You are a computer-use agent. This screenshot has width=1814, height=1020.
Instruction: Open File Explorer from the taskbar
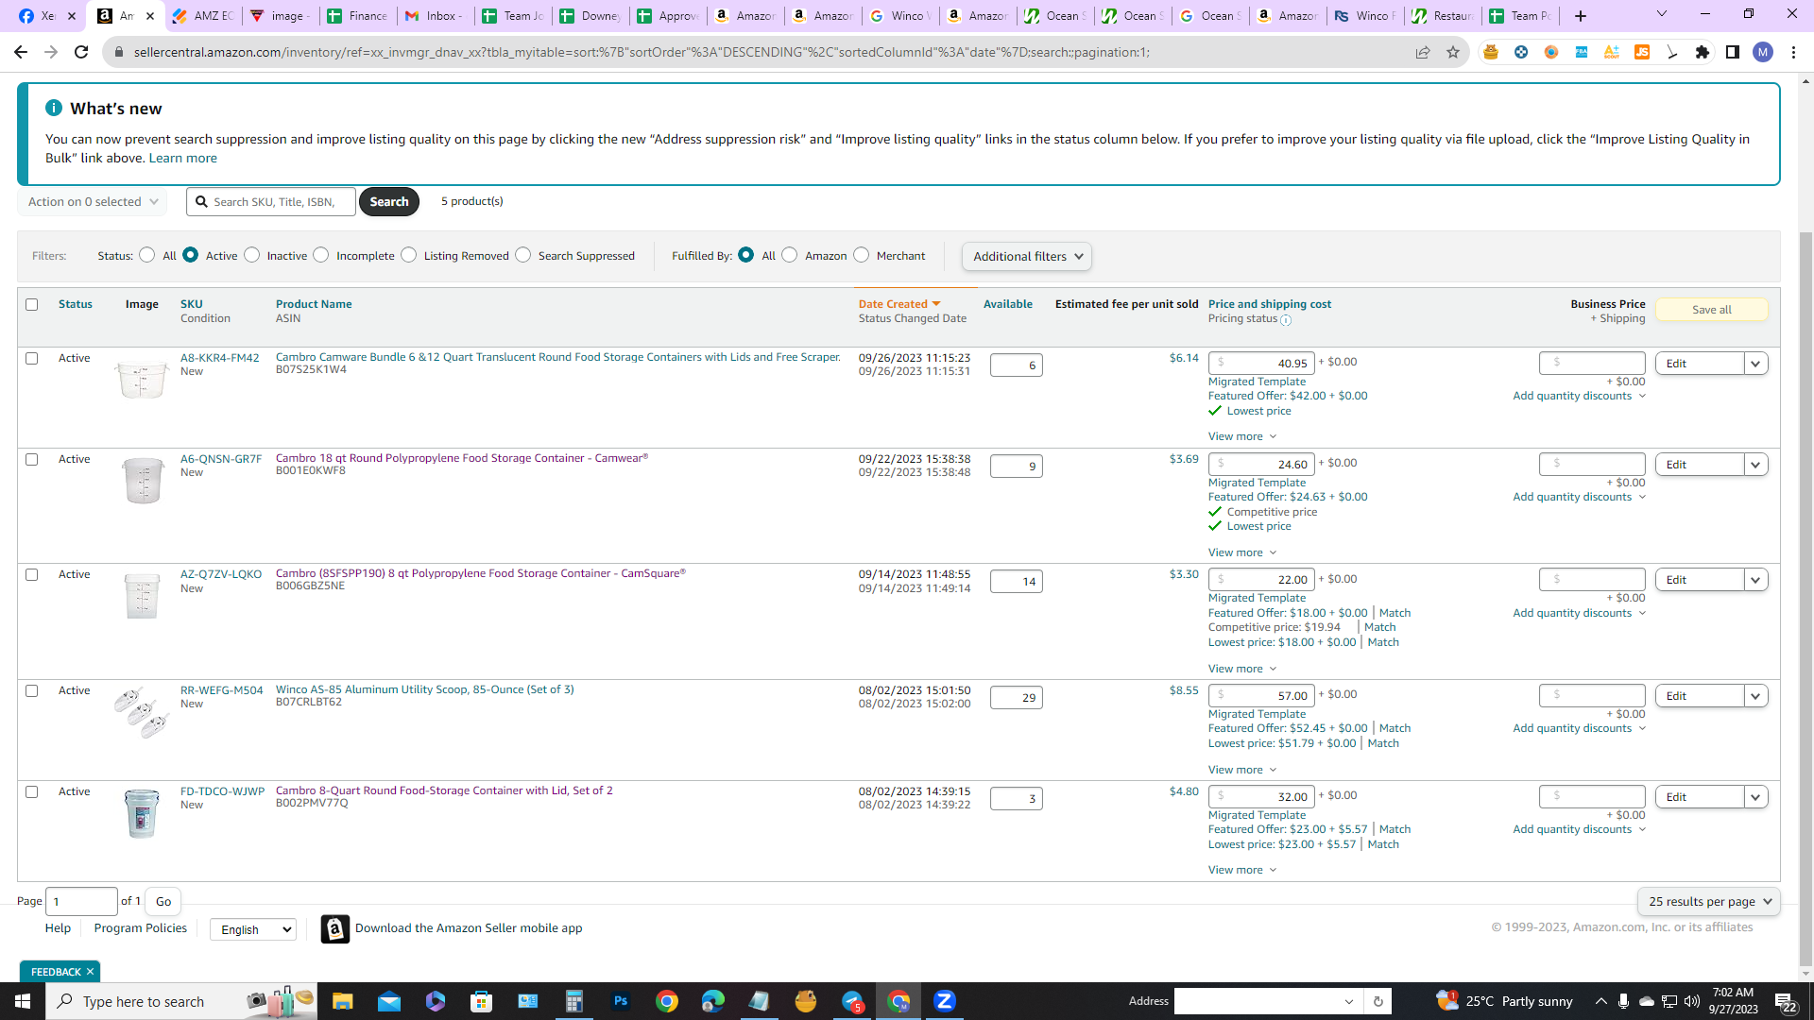point(342,1001)
